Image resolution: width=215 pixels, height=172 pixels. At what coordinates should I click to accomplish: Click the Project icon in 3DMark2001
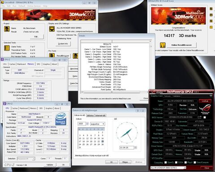coord(7,29)
